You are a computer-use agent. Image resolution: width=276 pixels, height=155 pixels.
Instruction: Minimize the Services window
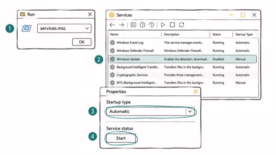pos(231,15)
